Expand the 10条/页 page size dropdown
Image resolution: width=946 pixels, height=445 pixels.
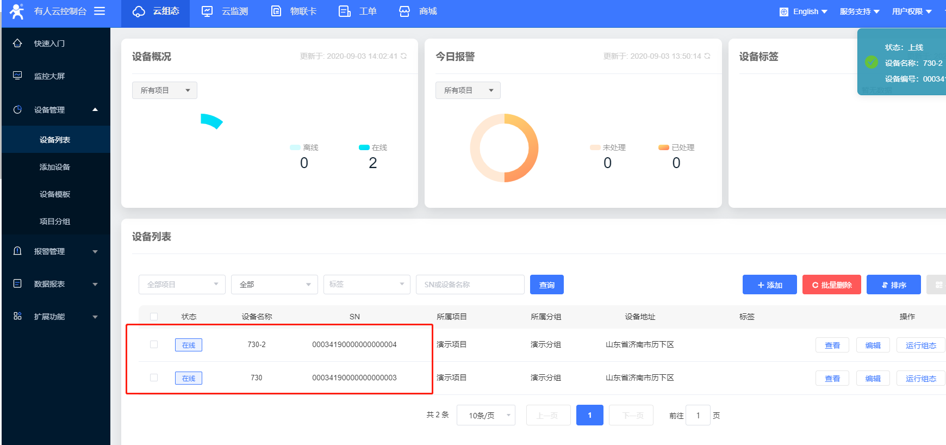(486, 415)
